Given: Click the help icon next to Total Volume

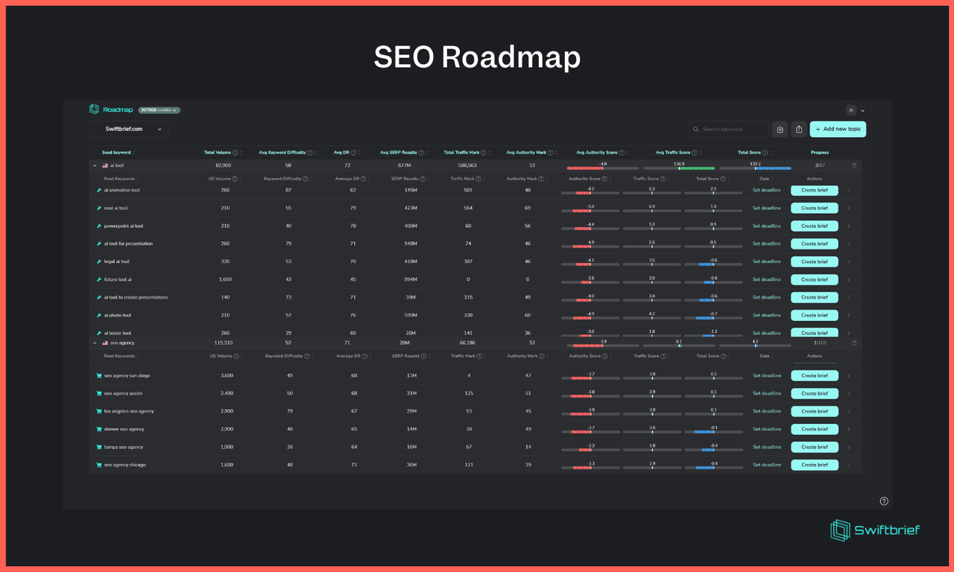Looking at the screenshot, I should coord(236,152).
